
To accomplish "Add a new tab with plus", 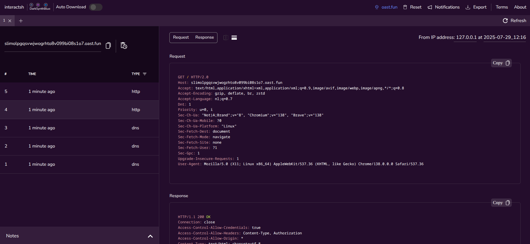I will (x=21, y=21).
